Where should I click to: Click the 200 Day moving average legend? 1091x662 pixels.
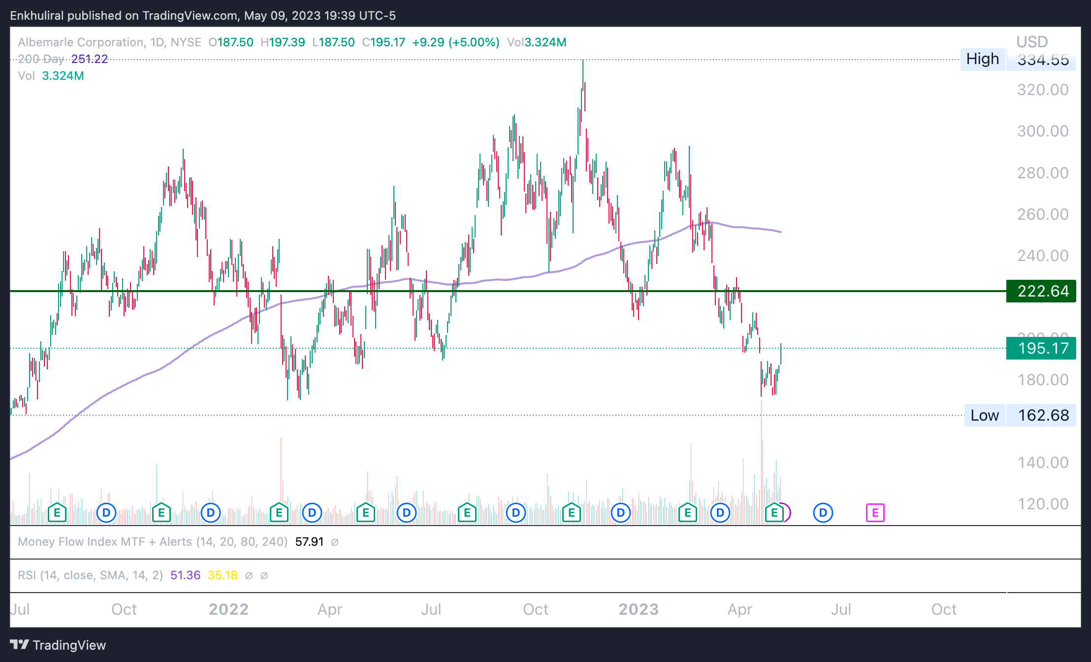[x=41, y=59]
